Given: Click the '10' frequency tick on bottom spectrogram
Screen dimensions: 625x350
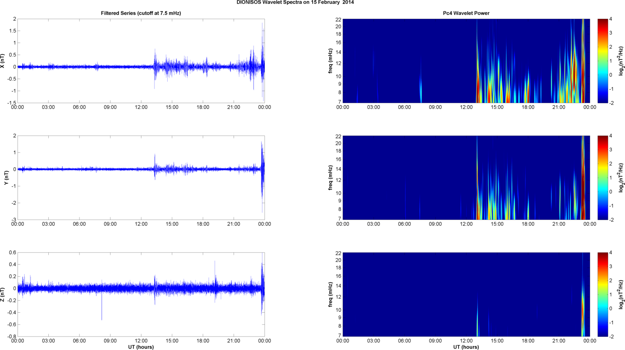Looking at the screenshot, I should [x=339, y=310].
